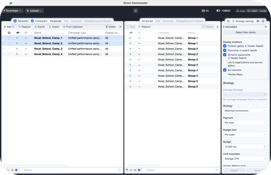Viewport: 271px width, 175px height.
Task: Click Replace in ad groups toolbar
Action: (x=144, y=27)
